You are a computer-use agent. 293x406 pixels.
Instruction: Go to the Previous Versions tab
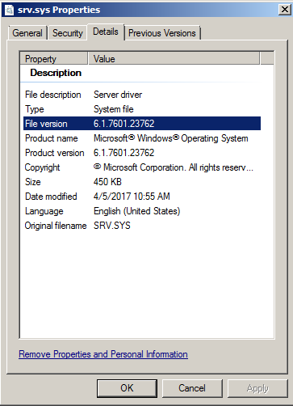click(162, 33)
